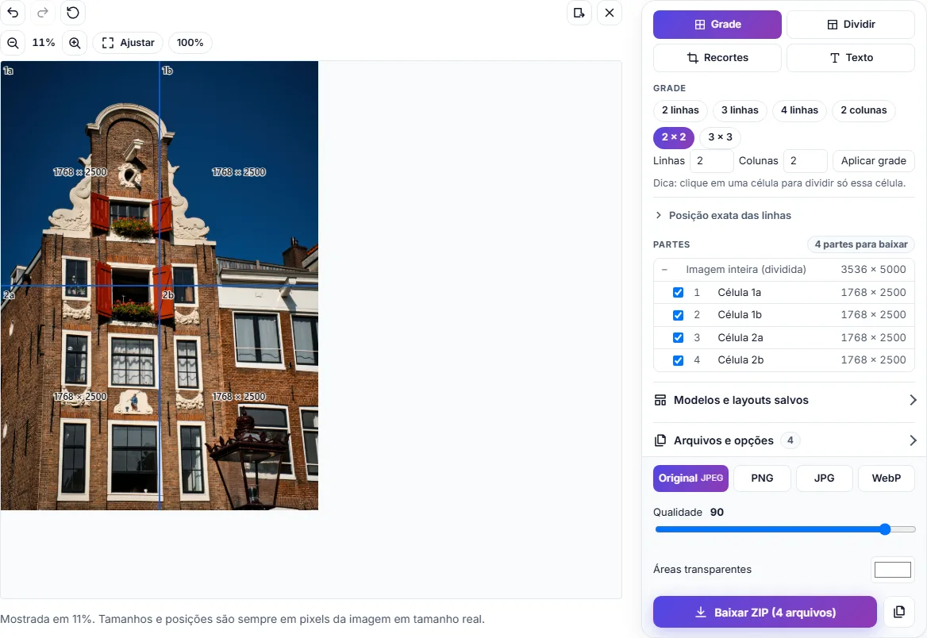Select the 2 × 2 grid preset

[x=673, y=137]
